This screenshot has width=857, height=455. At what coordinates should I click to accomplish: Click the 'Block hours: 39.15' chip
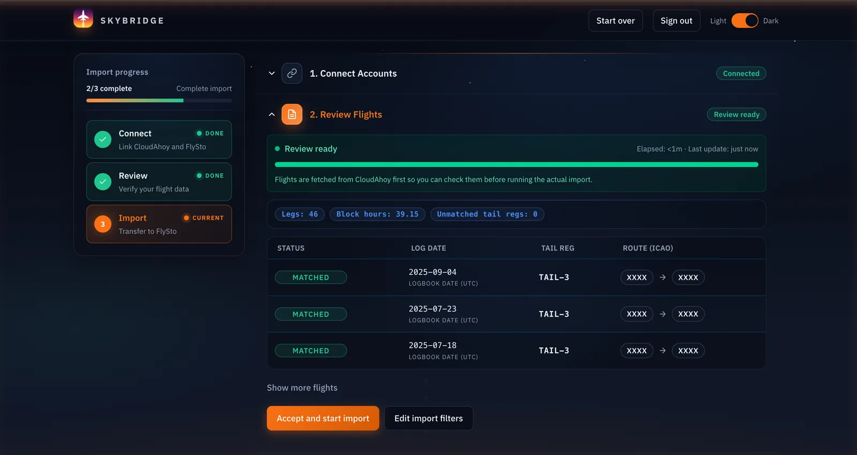[378, 214]
